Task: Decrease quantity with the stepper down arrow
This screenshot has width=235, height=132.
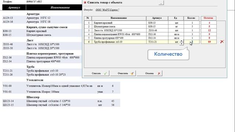Action: coord(181,44)
